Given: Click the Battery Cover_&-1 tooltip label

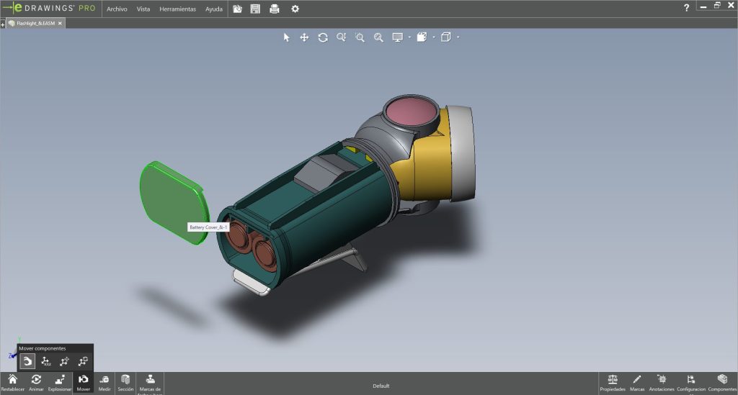Looking at the screenshot, I should 208,227.
